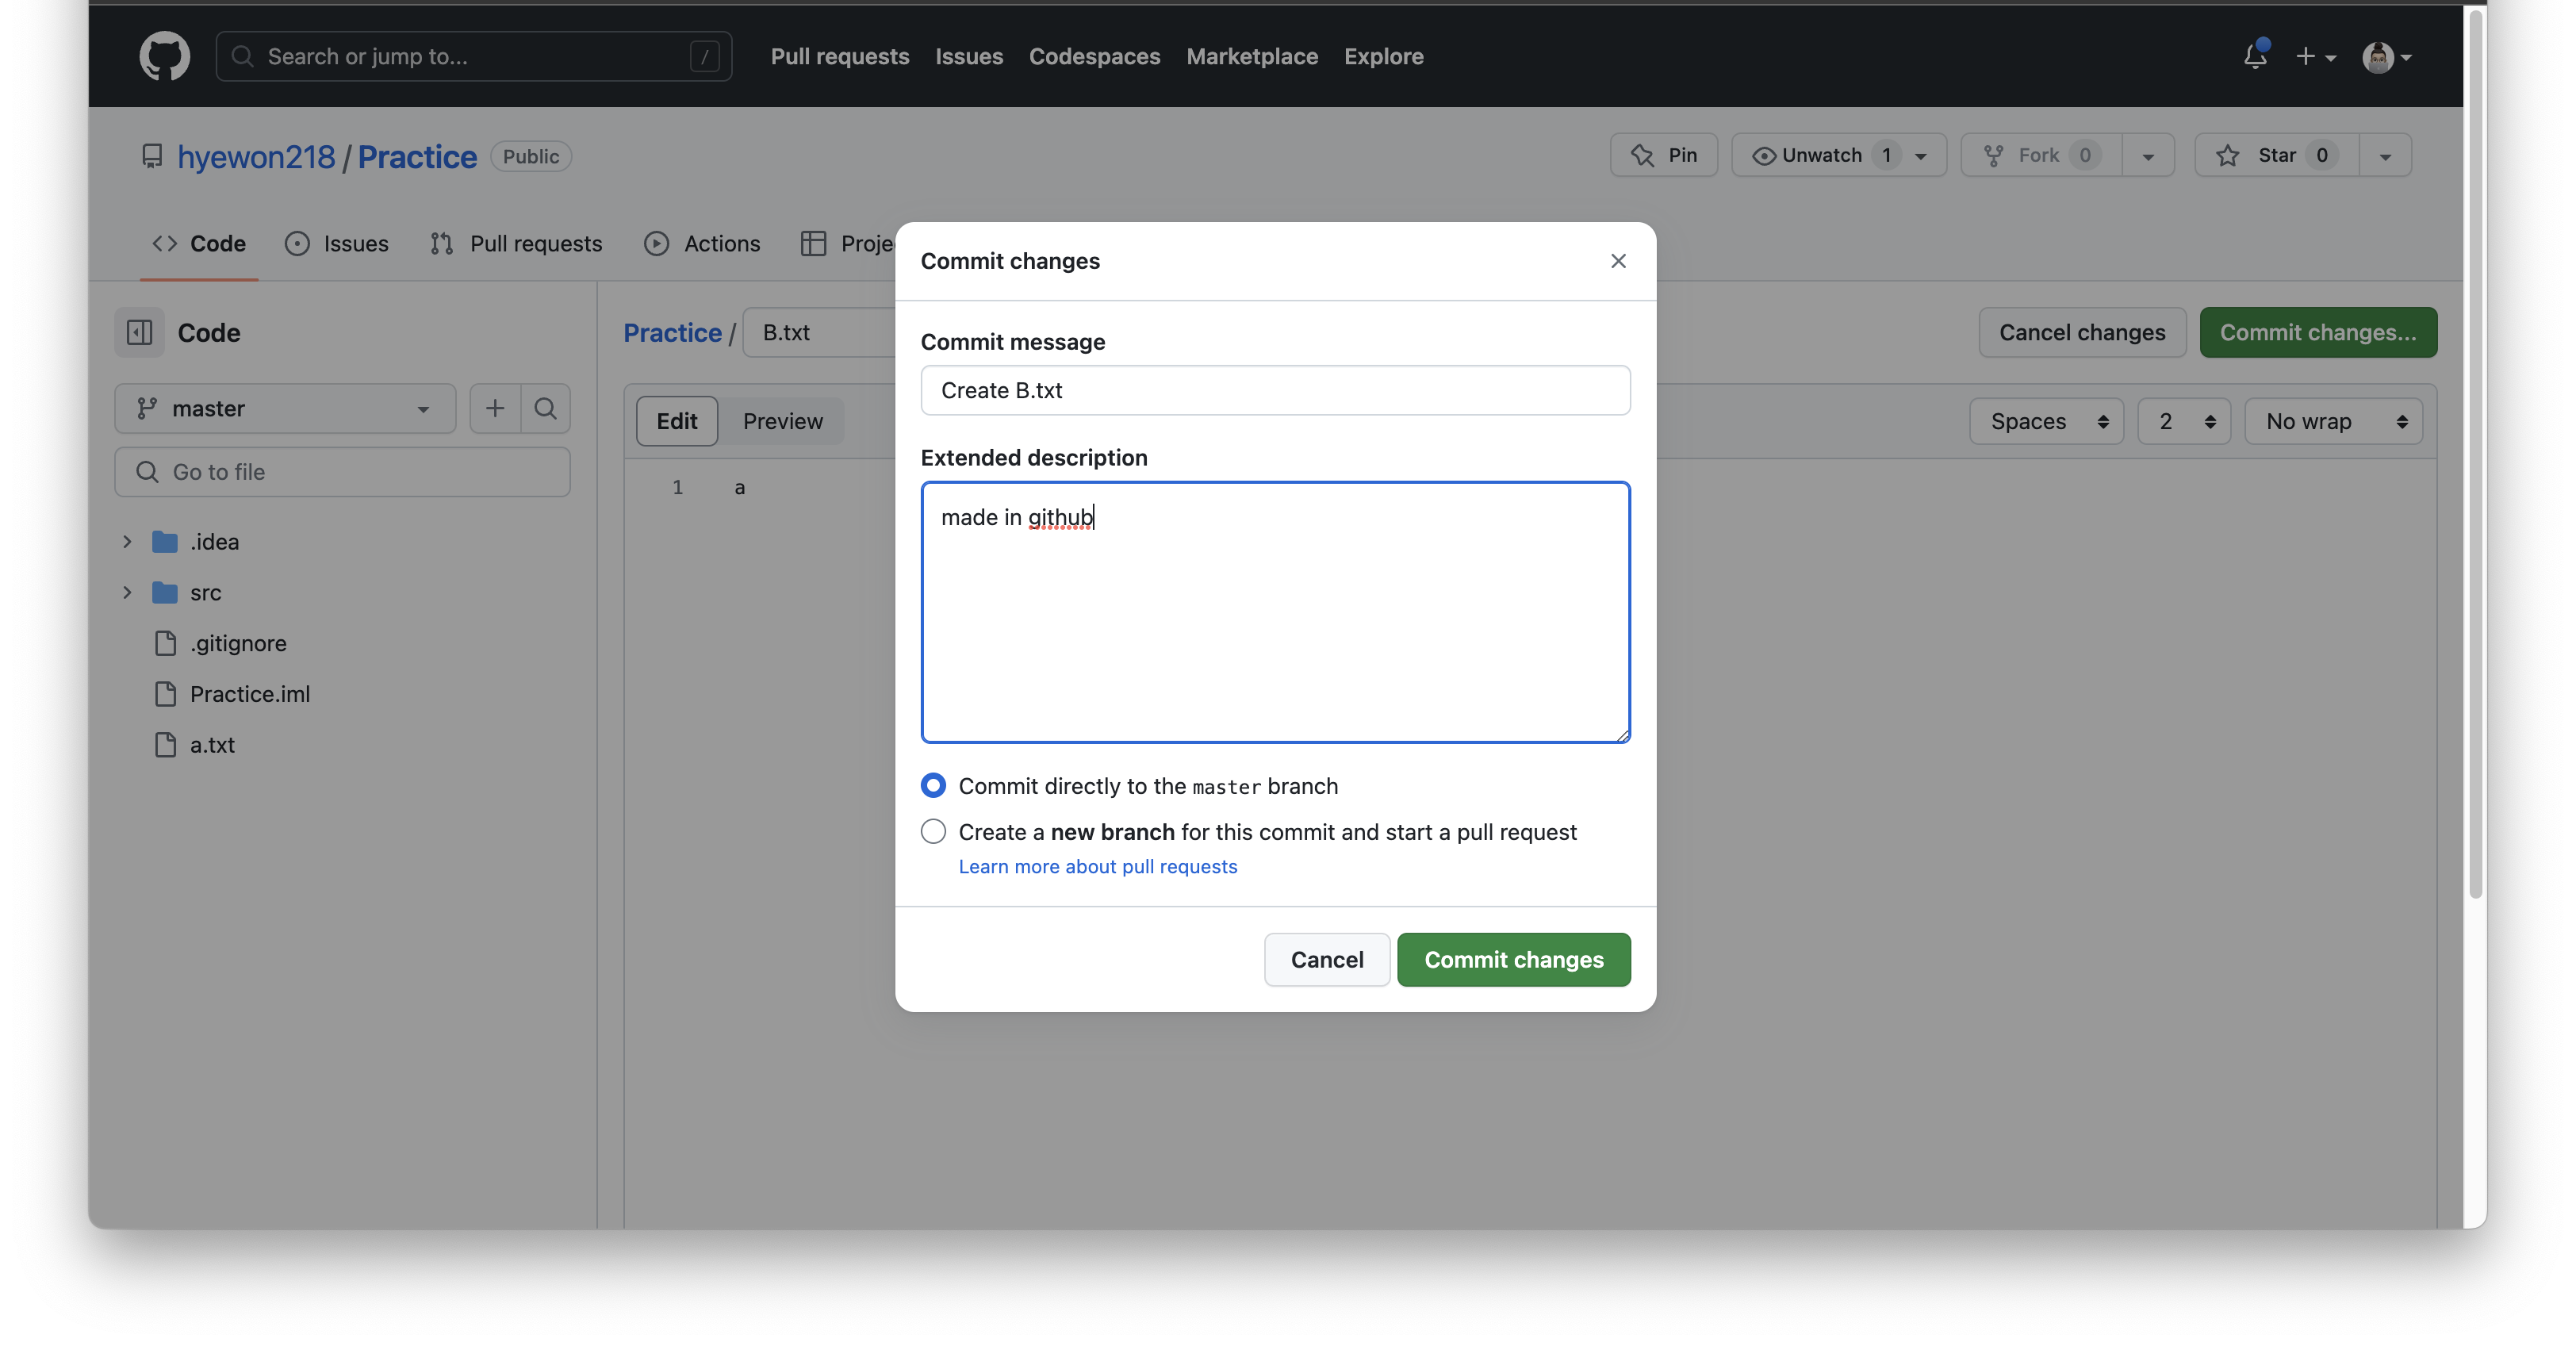Image resolution: width=2576 pixels, height=1346 pixels.
Task: Open the master branch selector
Action: coord(285,408)
